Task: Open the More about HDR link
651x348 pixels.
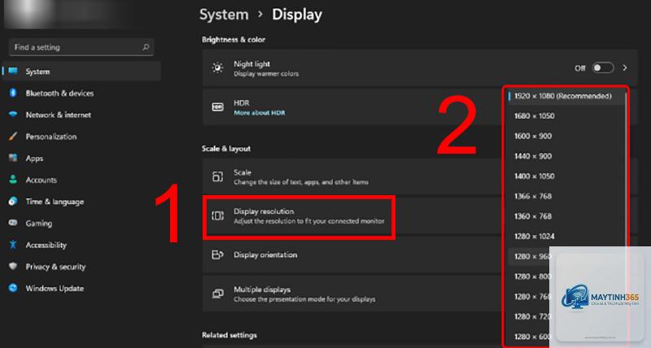Action: point(260,113)
